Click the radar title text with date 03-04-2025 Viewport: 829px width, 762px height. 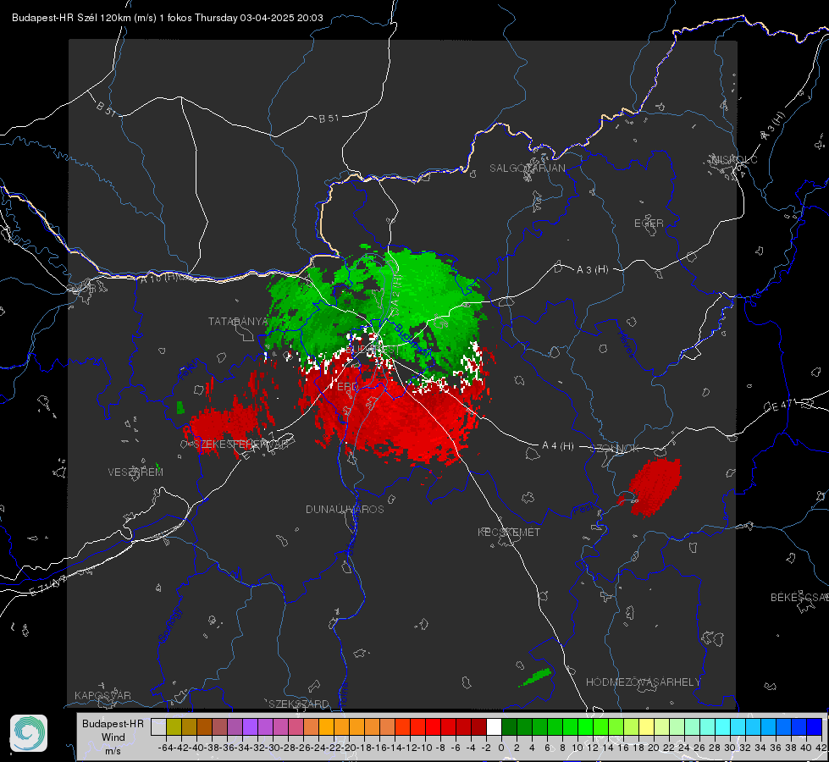(x=167, y=18)
